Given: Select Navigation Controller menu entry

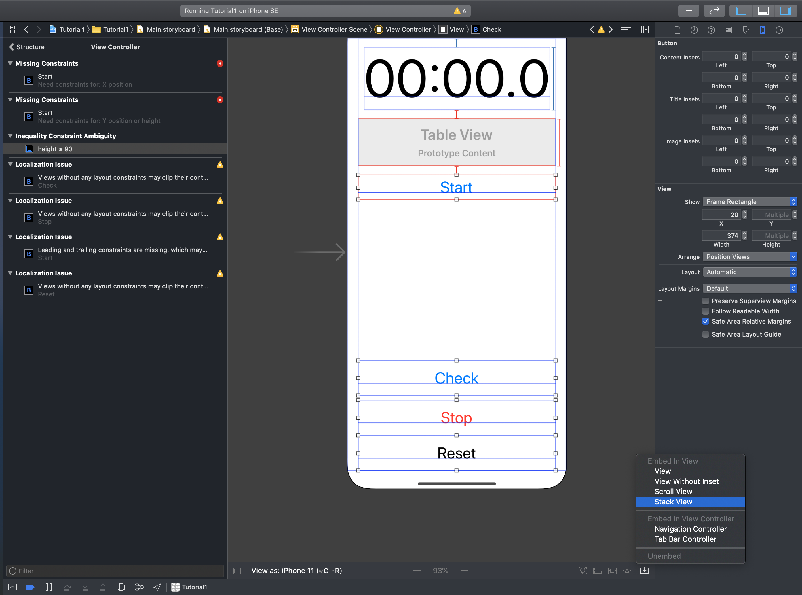Looking at the screenshot, I should tap(690, 529).
